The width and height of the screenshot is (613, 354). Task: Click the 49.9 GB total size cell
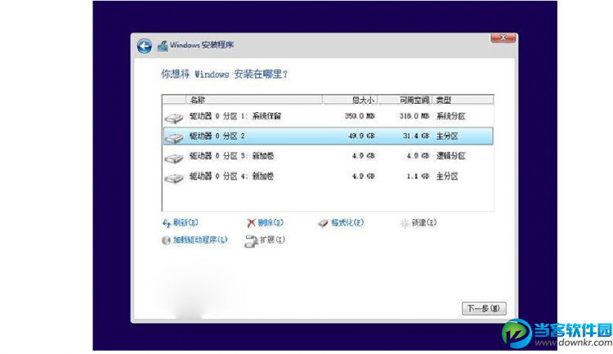361,137
